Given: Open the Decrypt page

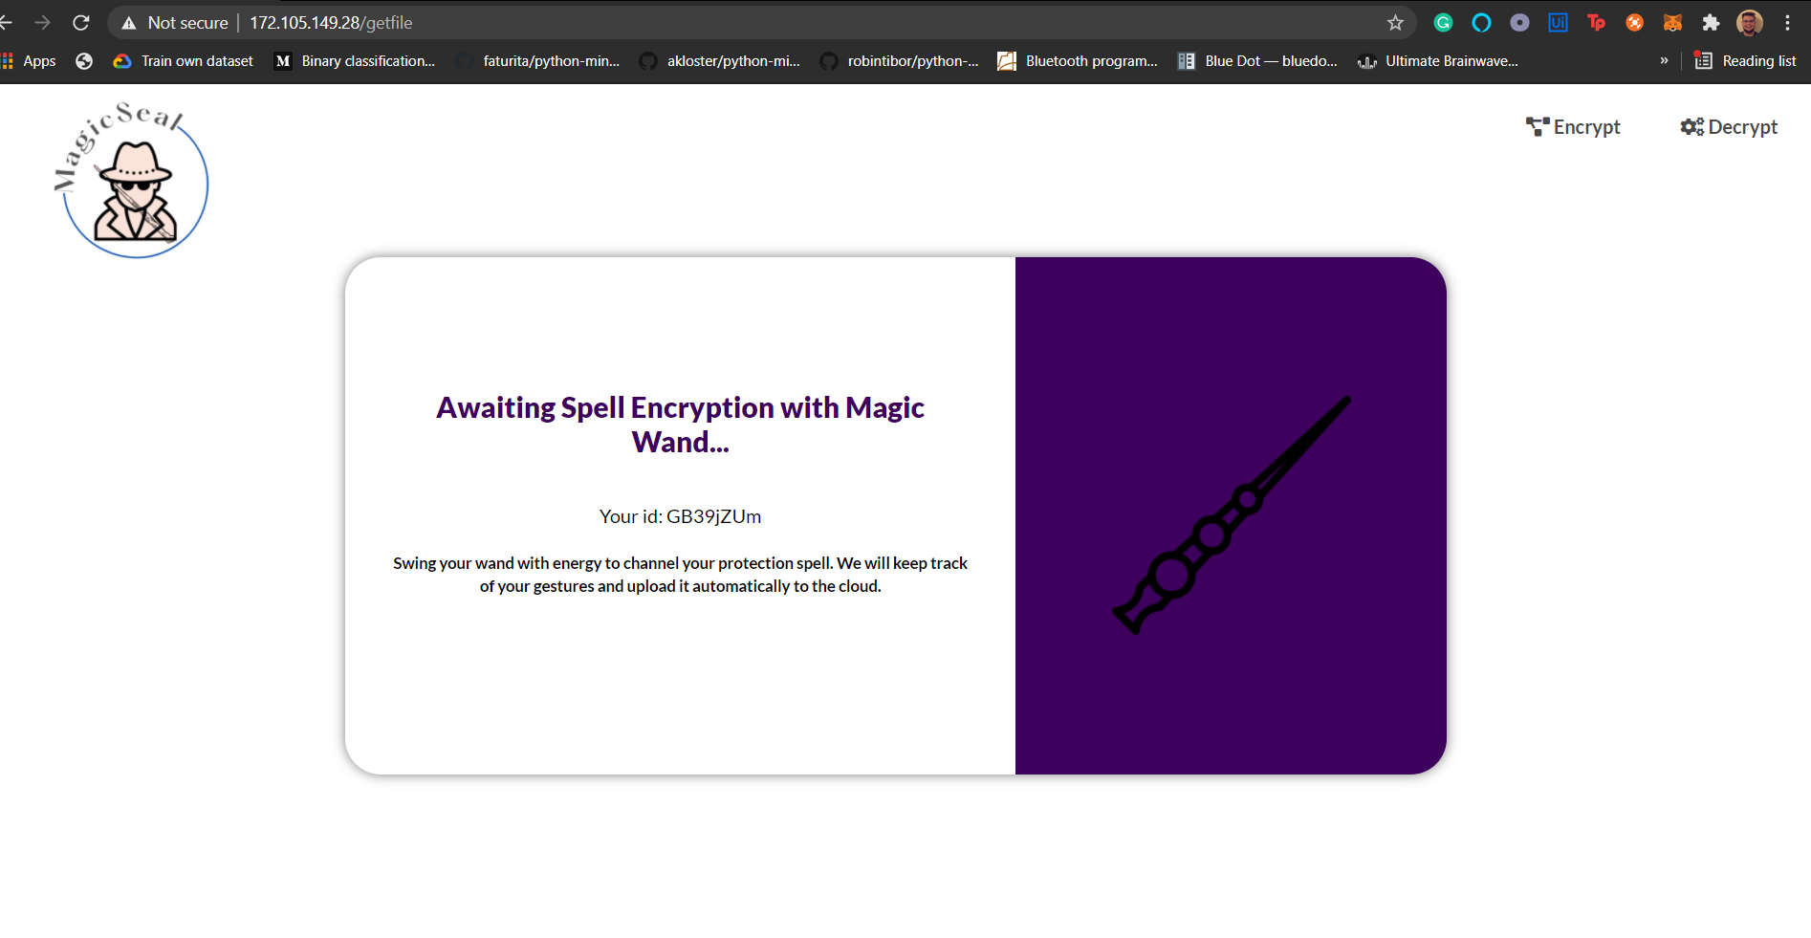Looking at the screenshot, I should (1729, 127).
